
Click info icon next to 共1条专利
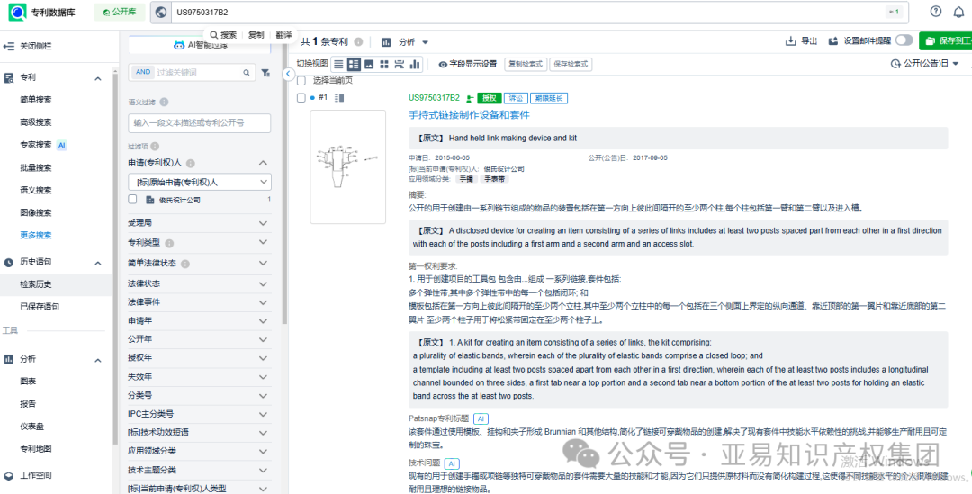point(358,42)
